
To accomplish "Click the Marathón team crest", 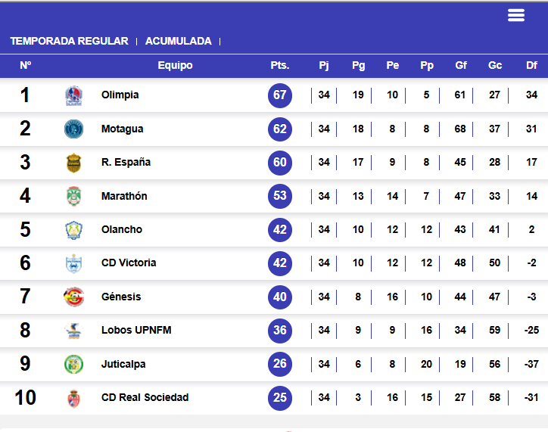I will (x=73, y=196).
